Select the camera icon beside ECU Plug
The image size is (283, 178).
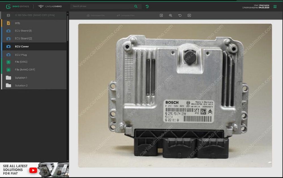[8, 55]
